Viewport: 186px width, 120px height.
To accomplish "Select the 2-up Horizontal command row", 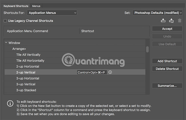I will pyautogui.click(x=28, y=66).
